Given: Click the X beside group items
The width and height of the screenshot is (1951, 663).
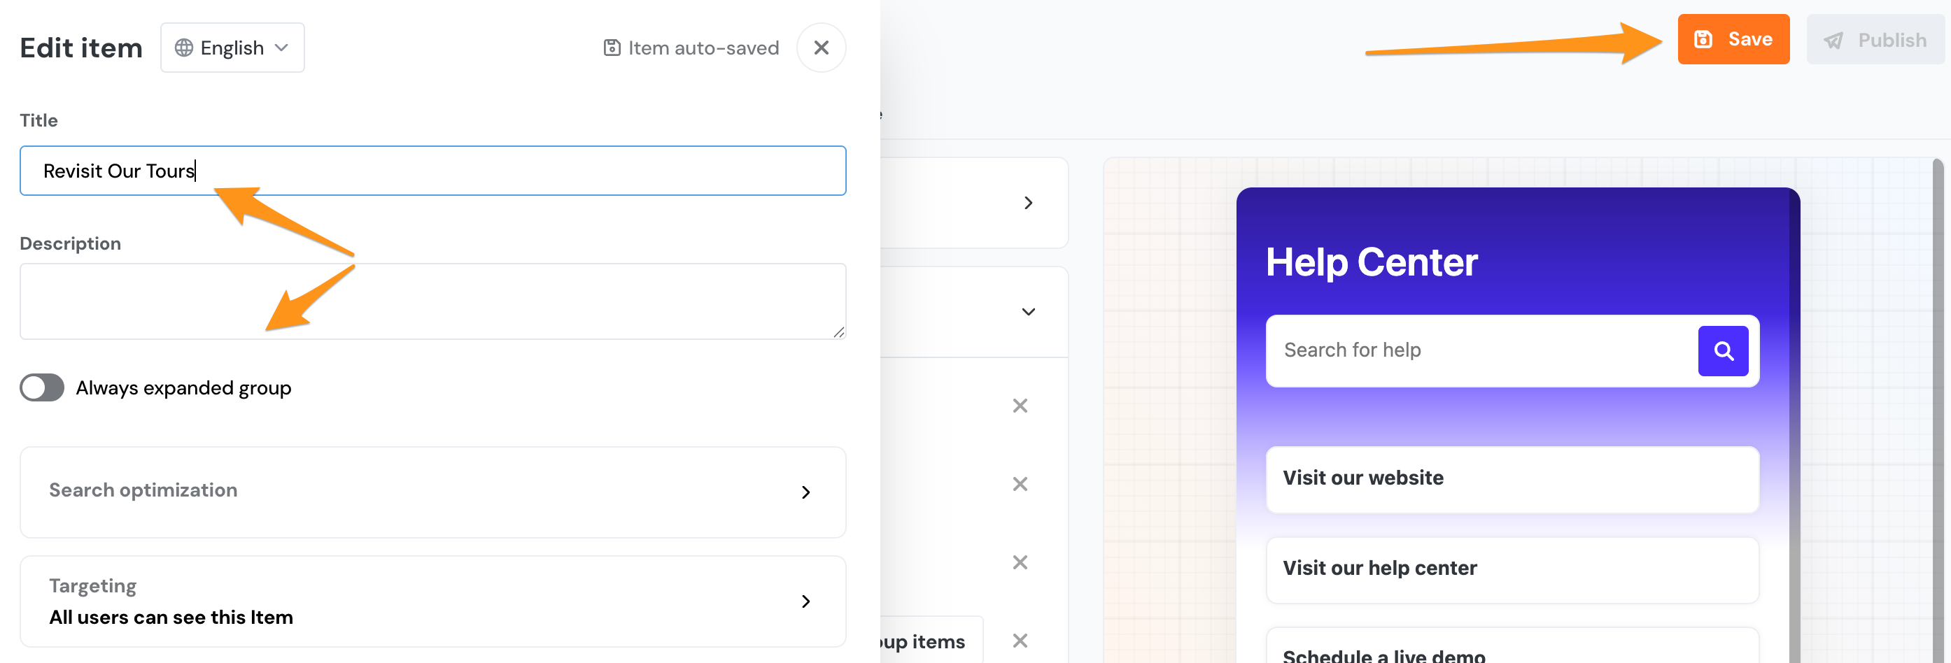Looking at the screenshot, I should (x=1020, y=641).
